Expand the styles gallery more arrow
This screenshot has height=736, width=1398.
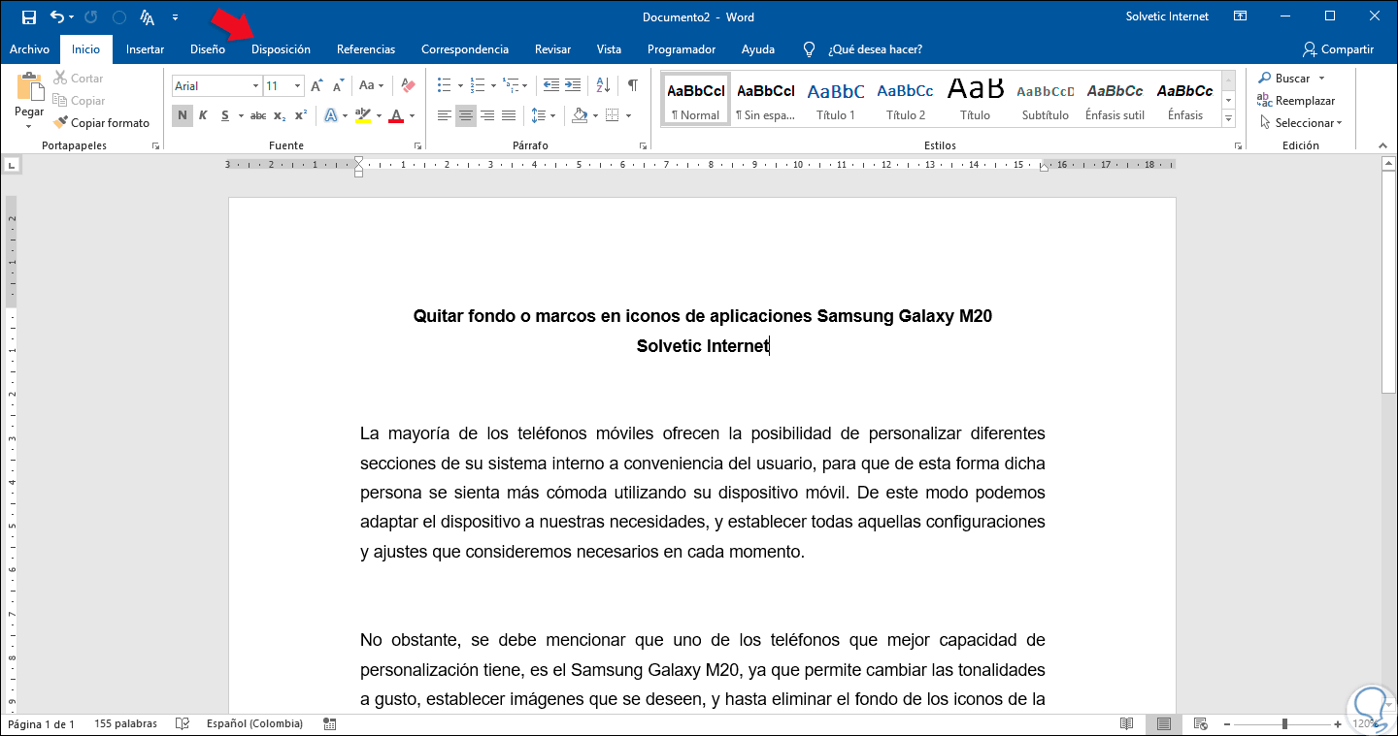(1228, 118)
